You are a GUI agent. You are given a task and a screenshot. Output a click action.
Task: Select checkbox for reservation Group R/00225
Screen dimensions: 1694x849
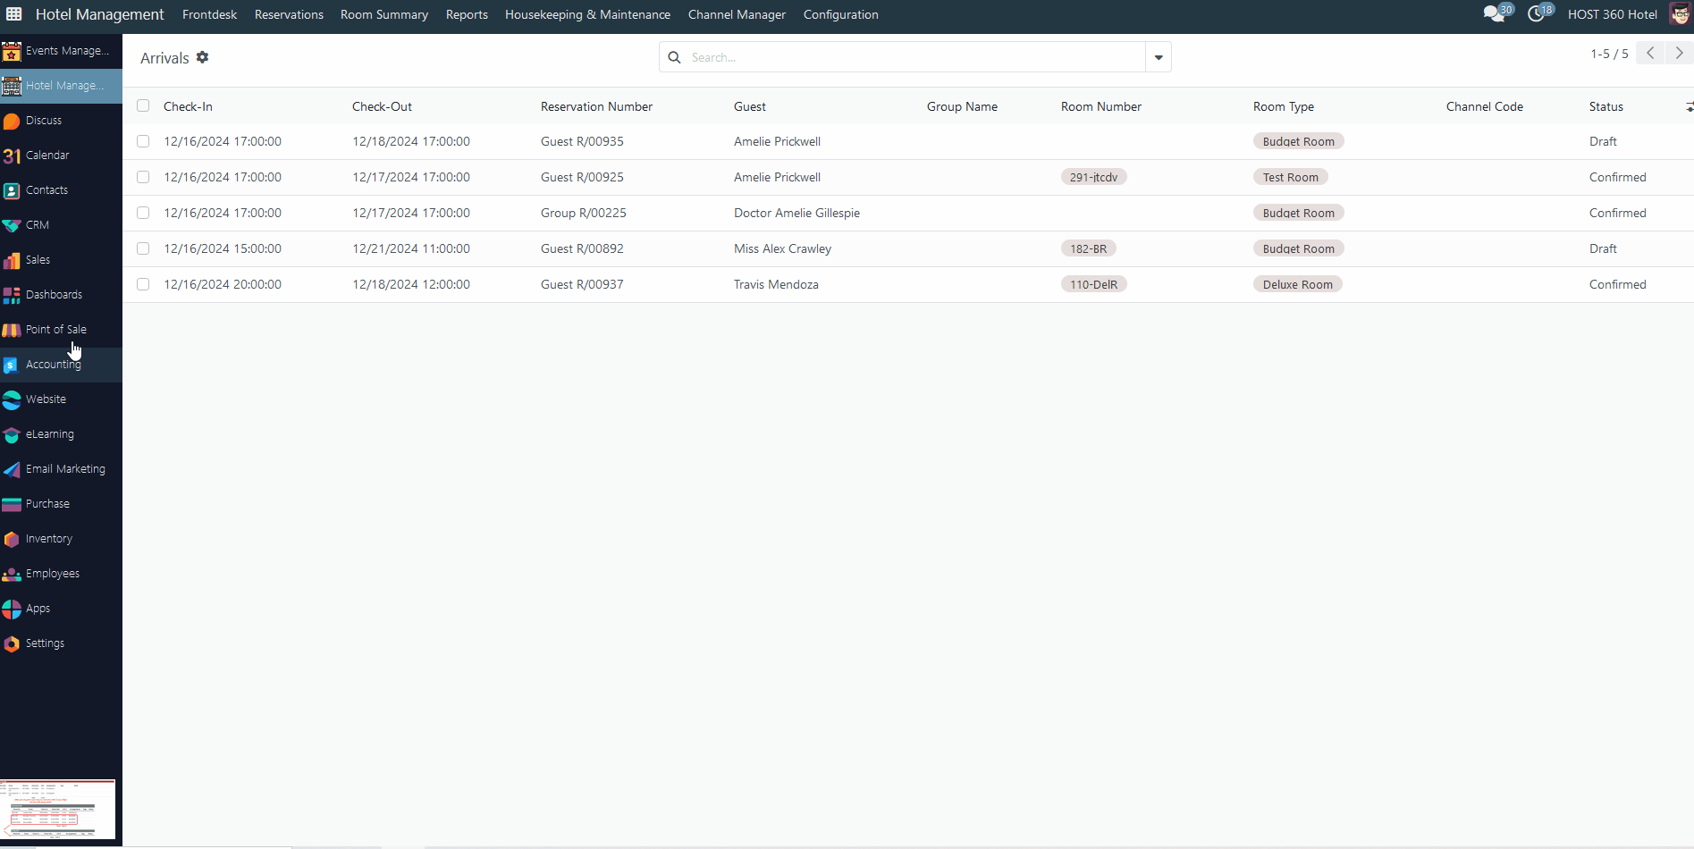click(x=143, y=213)
